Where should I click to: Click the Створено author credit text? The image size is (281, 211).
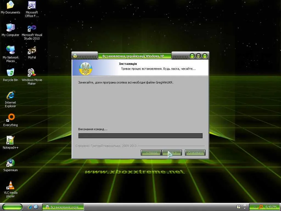coord(106,146)
